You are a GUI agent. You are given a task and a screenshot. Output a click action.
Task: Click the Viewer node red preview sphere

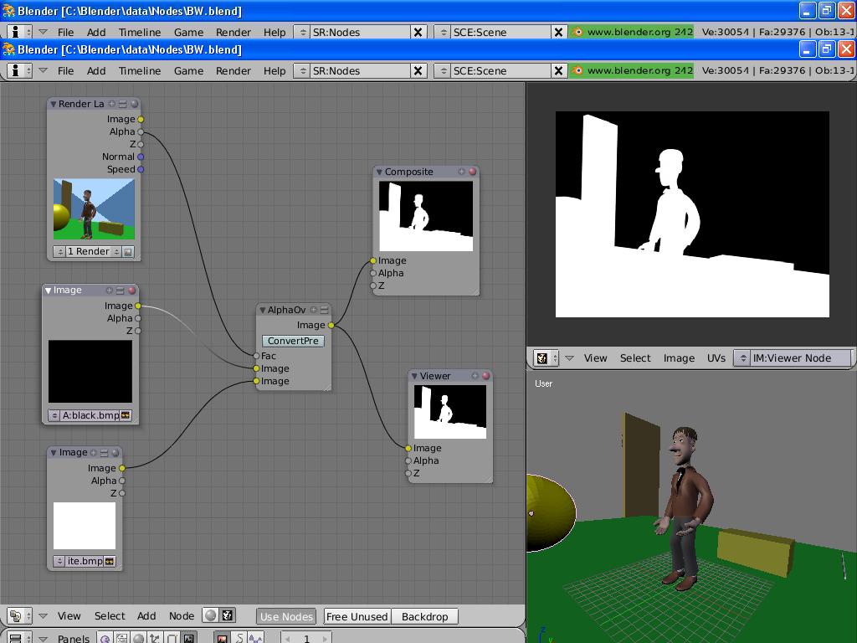click(485, 376)
